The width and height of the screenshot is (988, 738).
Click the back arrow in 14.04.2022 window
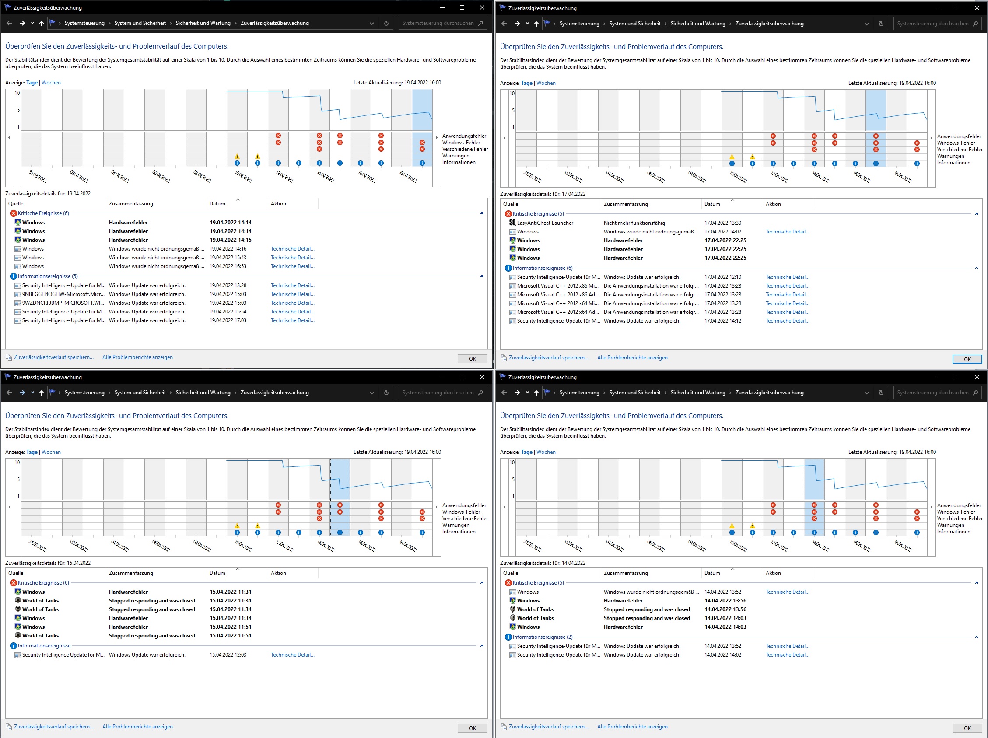504,393
